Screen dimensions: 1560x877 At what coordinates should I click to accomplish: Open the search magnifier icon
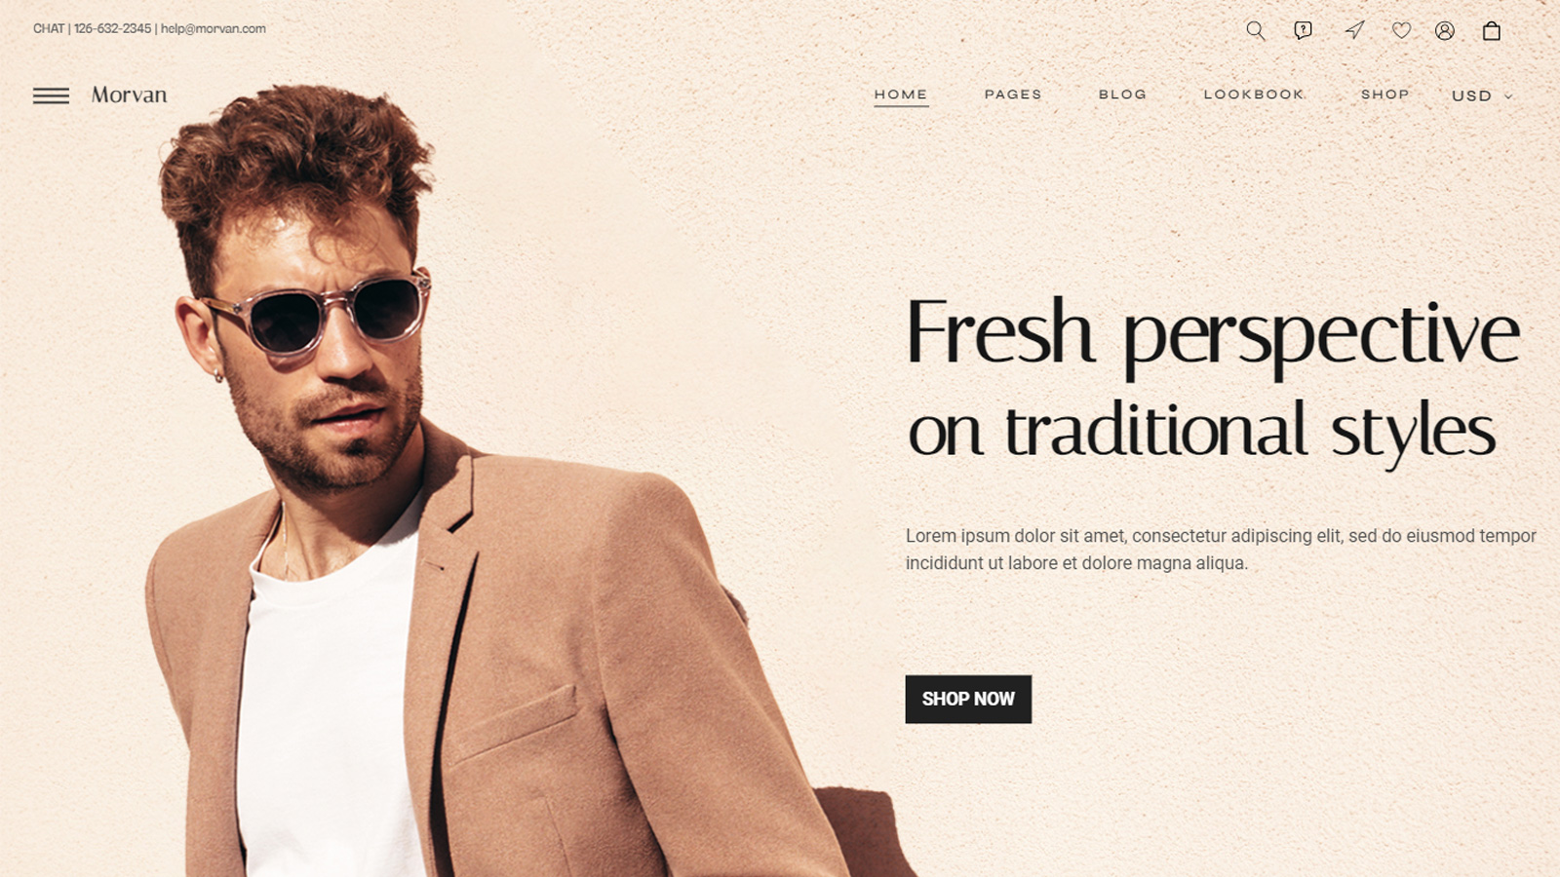click(1256, 30)
